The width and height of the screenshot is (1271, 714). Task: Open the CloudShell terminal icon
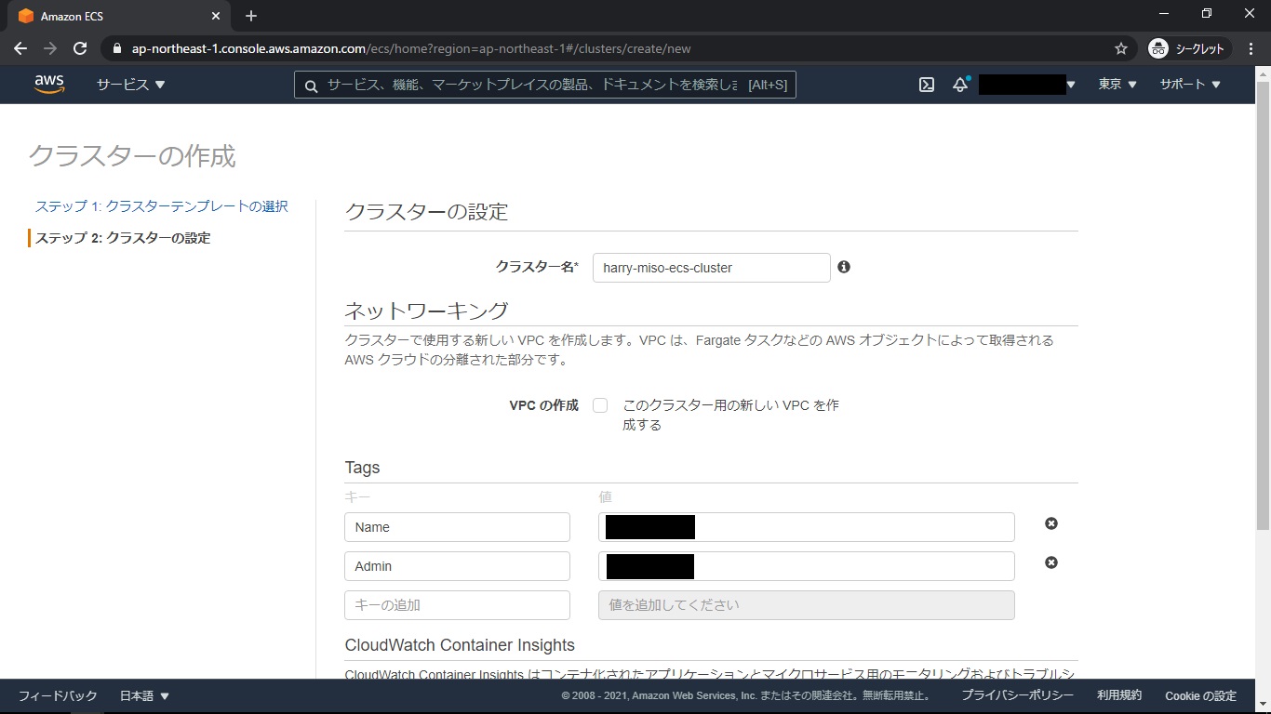(927, 85)
